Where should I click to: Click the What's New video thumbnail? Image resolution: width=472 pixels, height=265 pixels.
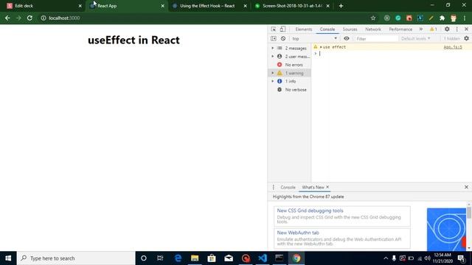pyautogui.click(x=446, y=229)
